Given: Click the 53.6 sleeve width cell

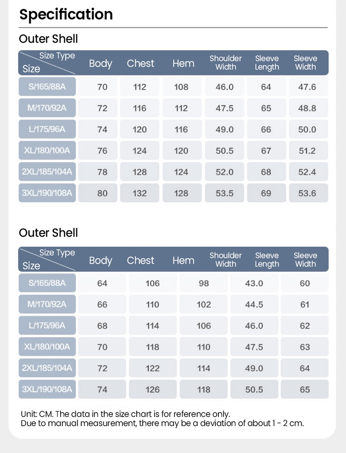Looking at the screenshot, I should click(x=307, y=193).
